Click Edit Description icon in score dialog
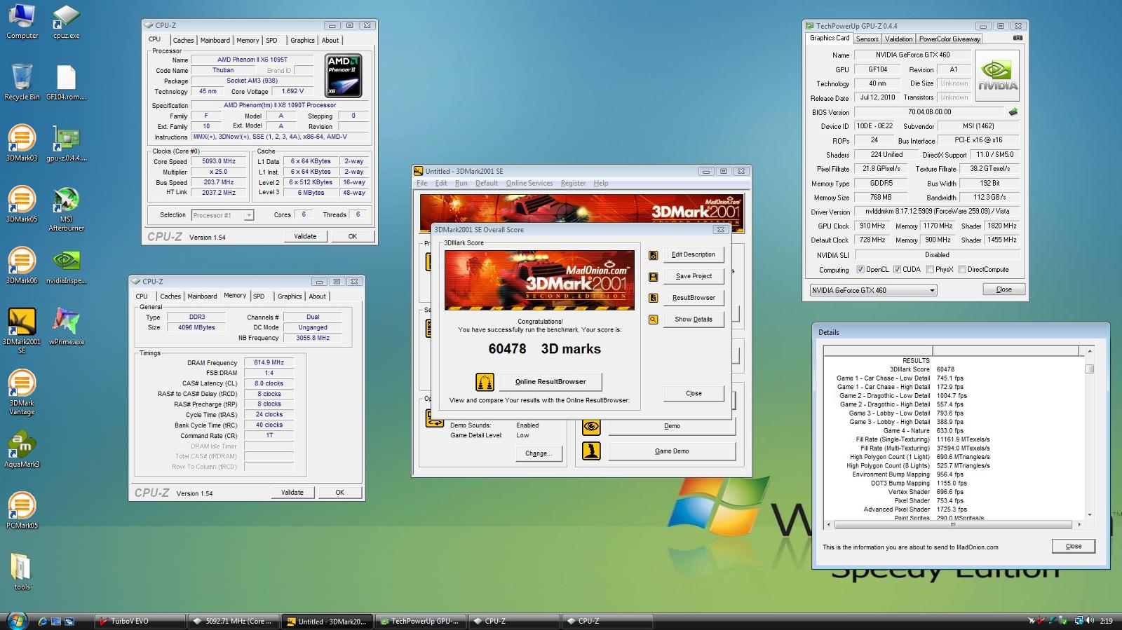 [653, 255]
